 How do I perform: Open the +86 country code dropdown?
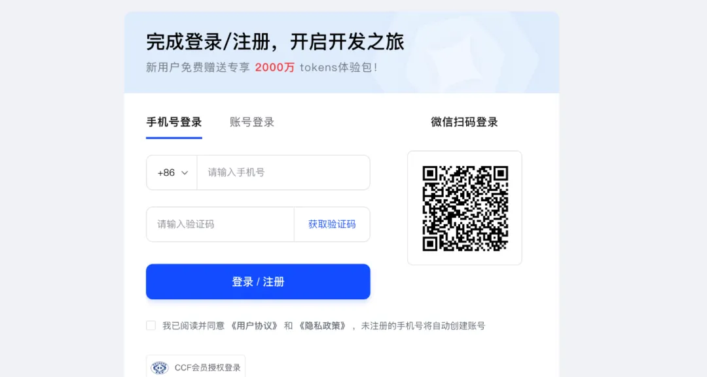[172, 172]
